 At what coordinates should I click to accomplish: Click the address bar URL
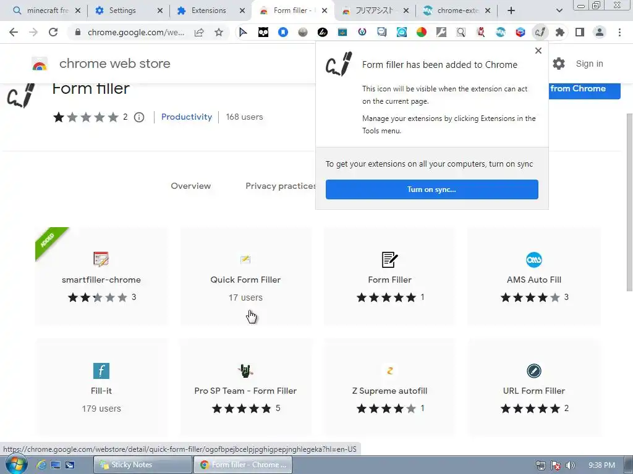click(135, 32)
